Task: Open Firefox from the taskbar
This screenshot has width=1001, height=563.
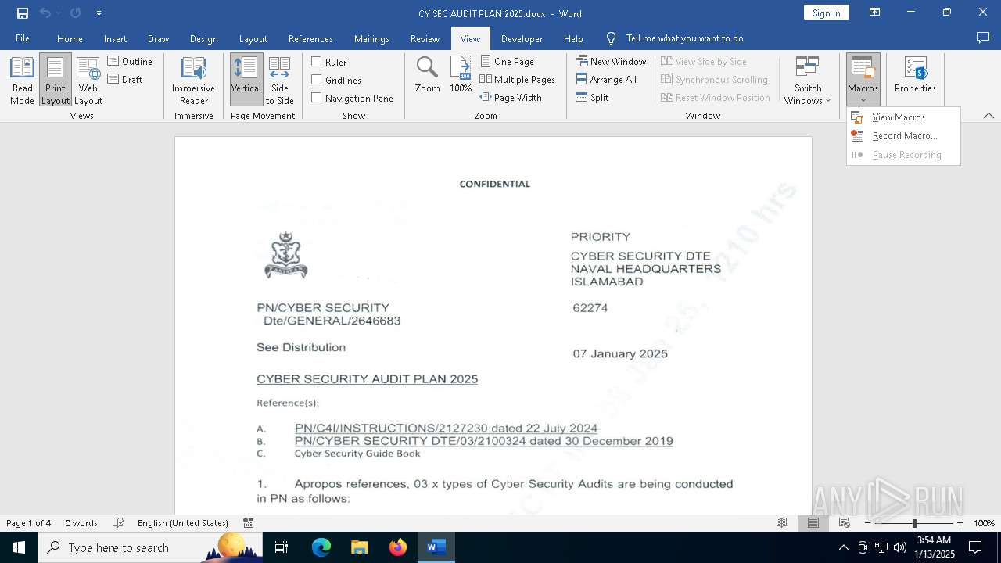Action: 397,547
